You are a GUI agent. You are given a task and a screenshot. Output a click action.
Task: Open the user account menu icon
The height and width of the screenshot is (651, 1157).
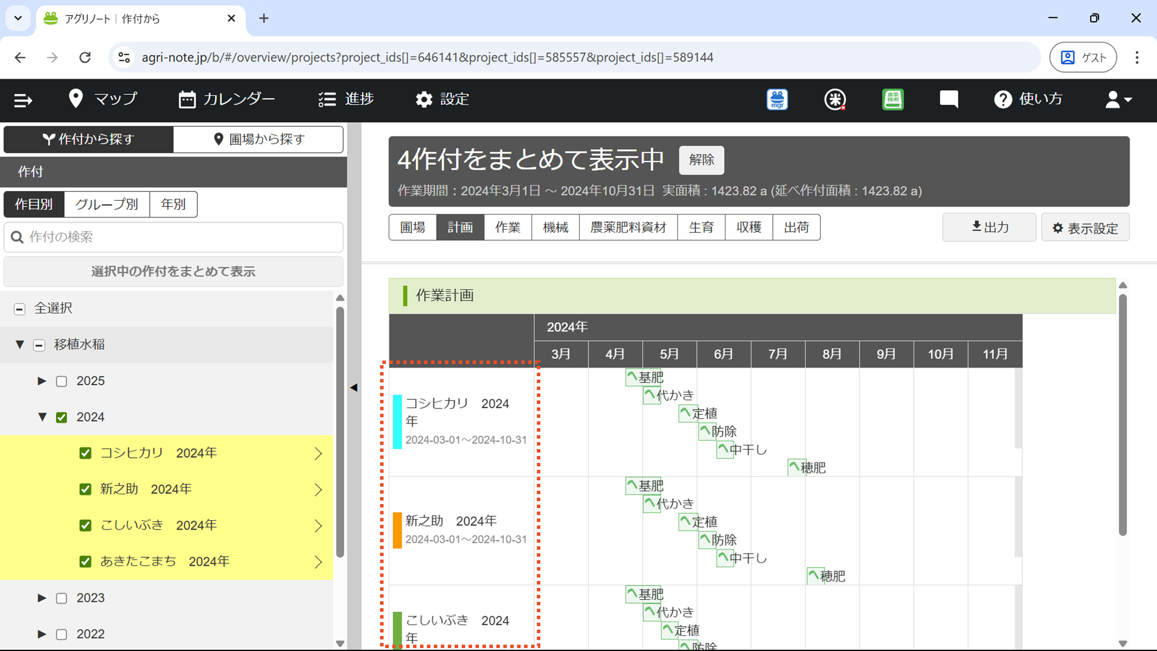[1118, 100]
